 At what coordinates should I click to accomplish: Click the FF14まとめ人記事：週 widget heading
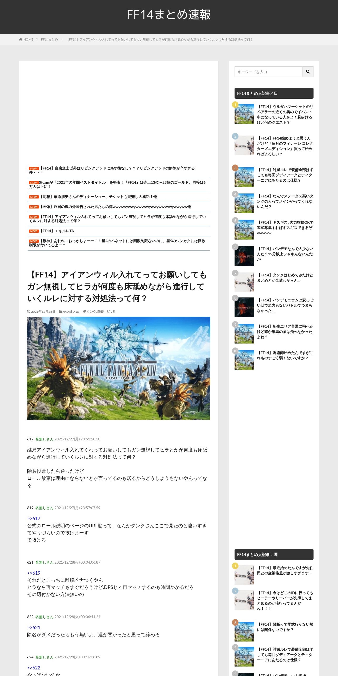tap(274, 554)
